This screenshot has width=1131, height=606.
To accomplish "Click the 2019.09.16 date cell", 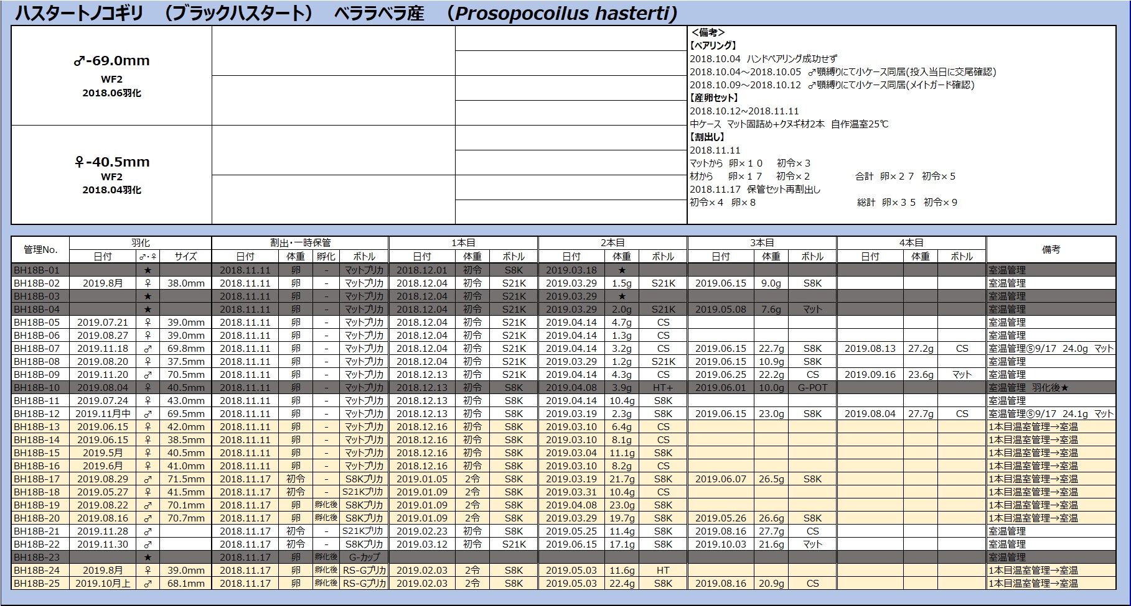I will pyautogui.click(x=870, y=374).
